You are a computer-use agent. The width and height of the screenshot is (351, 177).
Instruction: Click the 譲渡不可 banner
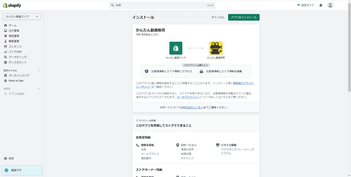click(x=21, y=170)
